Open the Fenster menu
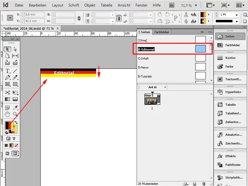 pos(141,5)
